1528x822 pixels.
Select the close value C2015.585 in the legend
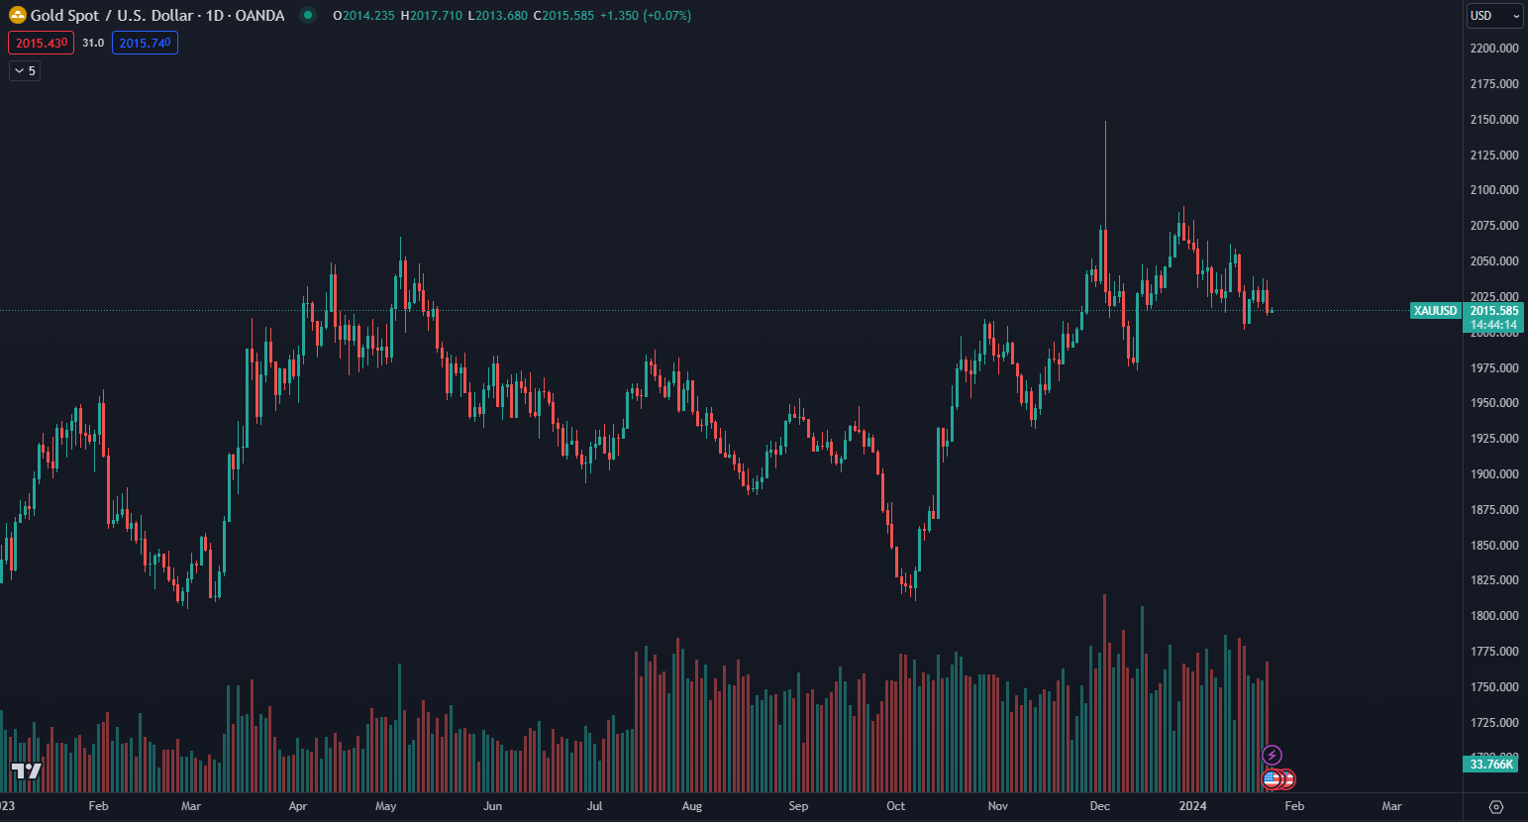coord(563,16)
